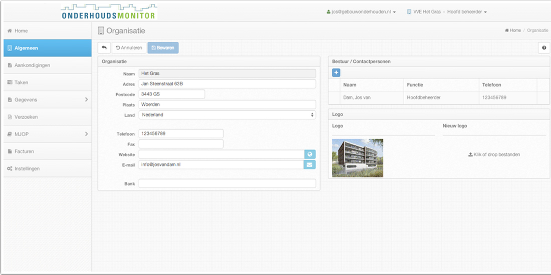Click the upload area 'Klik of drop bestanden'
Image resolution: width=551 pixels, height=275 pixels.
tap(494, 154)
